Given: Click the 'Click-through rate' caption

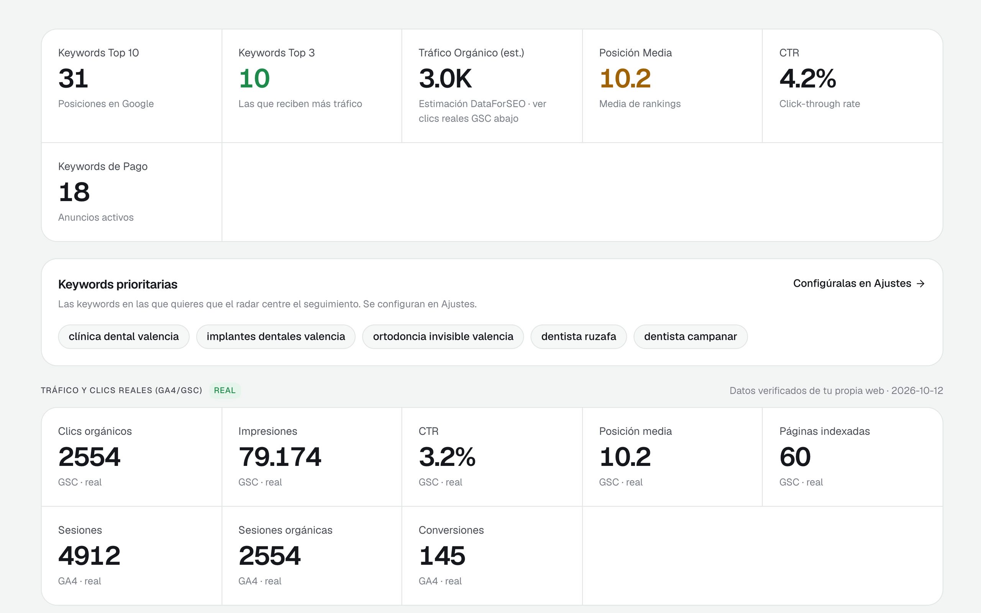Looking at the screenshot, I should [819, 104].
